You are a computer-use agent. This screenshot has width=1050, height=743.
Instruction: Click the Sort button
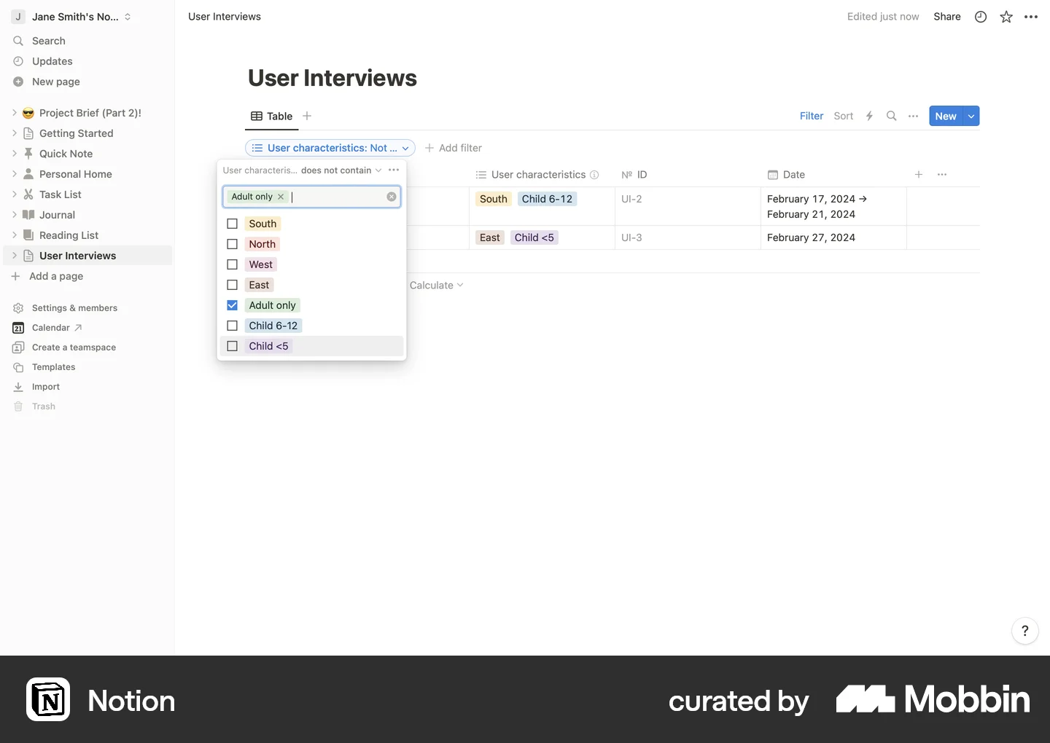(844, 116)
